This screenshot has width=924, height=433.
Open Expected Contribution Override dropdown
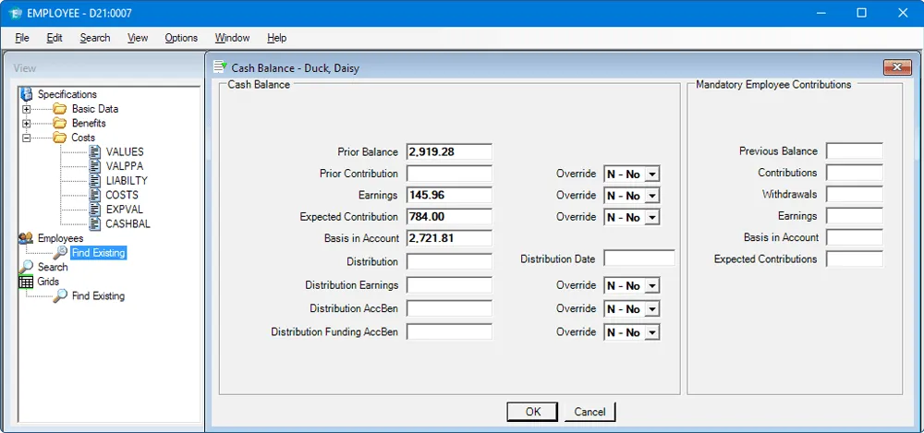tap(651, 217)
